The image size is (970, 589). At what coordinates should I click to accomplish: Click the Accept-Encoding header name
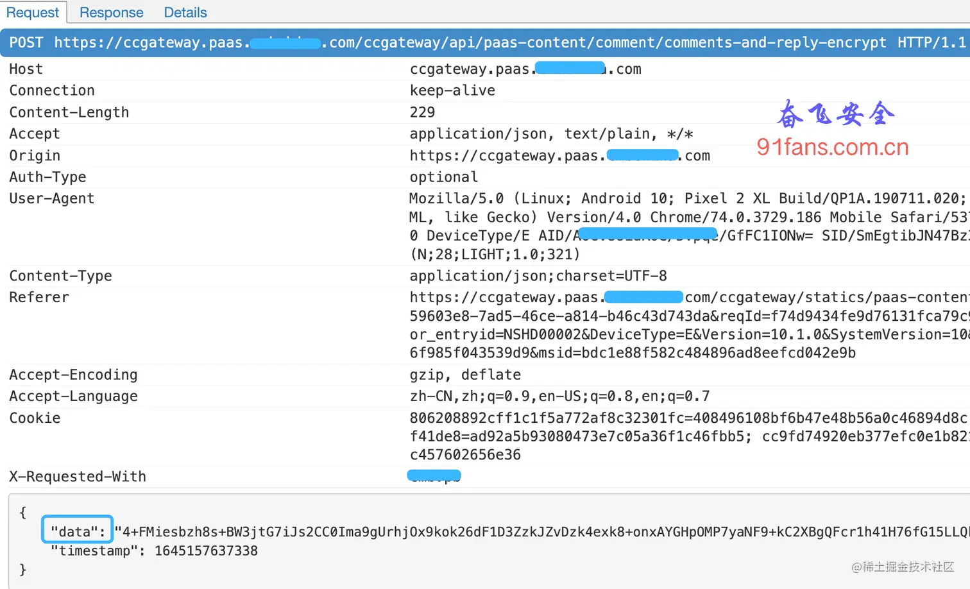(74, 375)
